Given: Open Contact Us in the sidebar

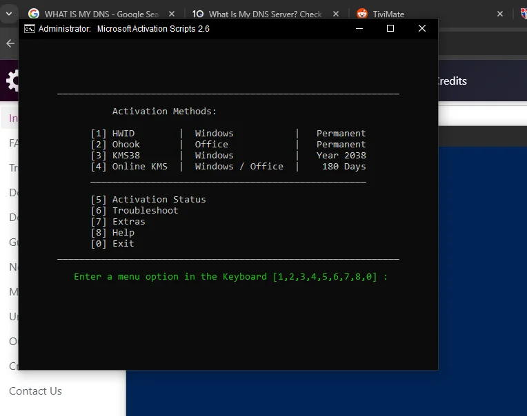Looking at the screenshot, I should point(35,391).
